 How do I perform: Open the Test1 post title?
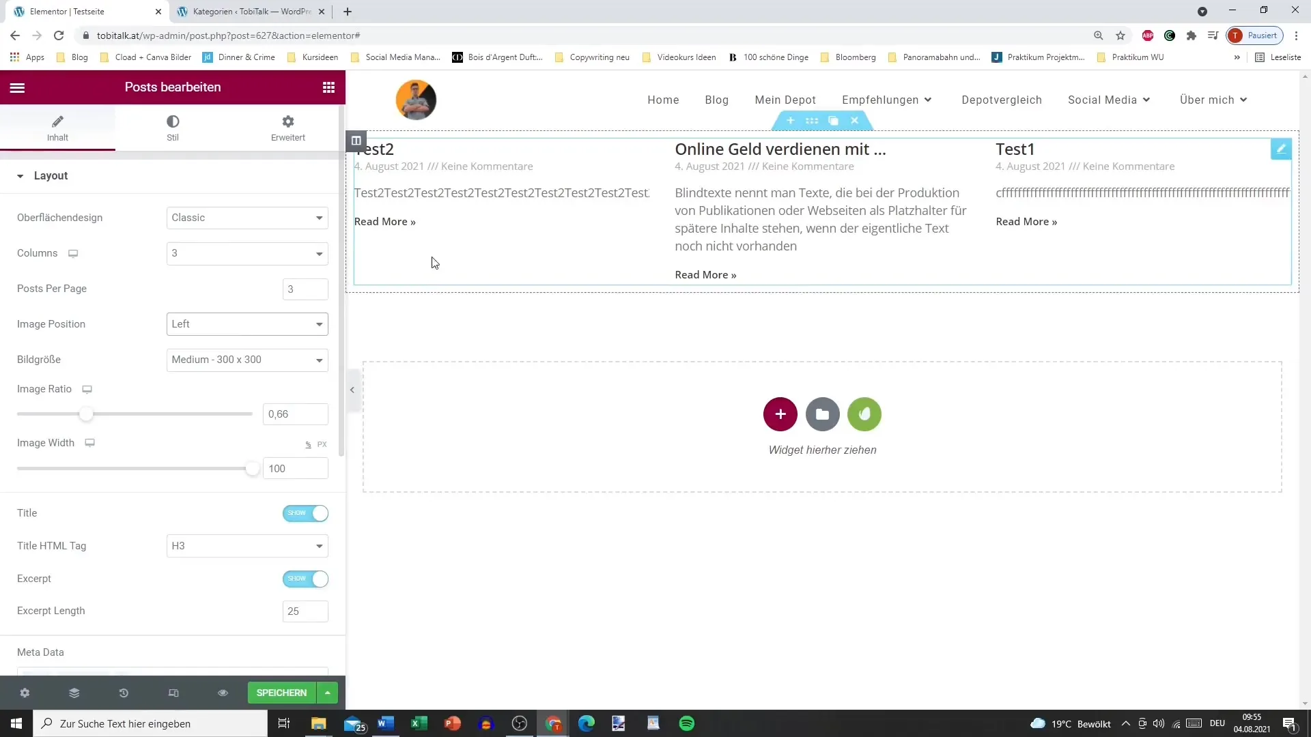[1015, 149]
